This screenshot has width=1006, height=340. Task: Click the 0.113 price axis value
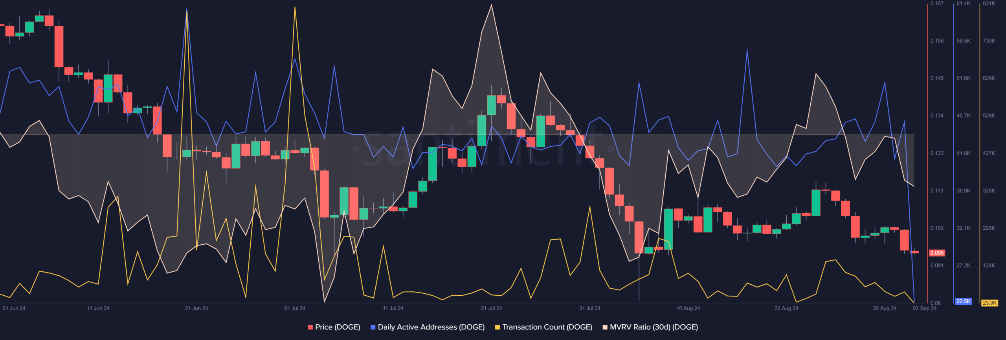937,191
